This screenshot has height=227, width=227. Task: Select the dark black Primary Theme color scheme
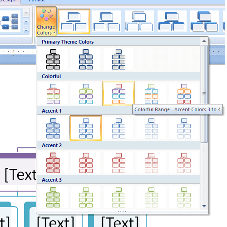click(53, 59)
